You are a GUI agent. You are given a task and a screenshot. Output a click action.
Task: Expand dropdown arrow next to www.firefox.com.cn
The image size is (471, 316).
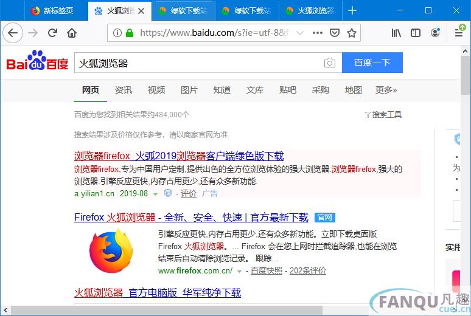click(239, 271)
